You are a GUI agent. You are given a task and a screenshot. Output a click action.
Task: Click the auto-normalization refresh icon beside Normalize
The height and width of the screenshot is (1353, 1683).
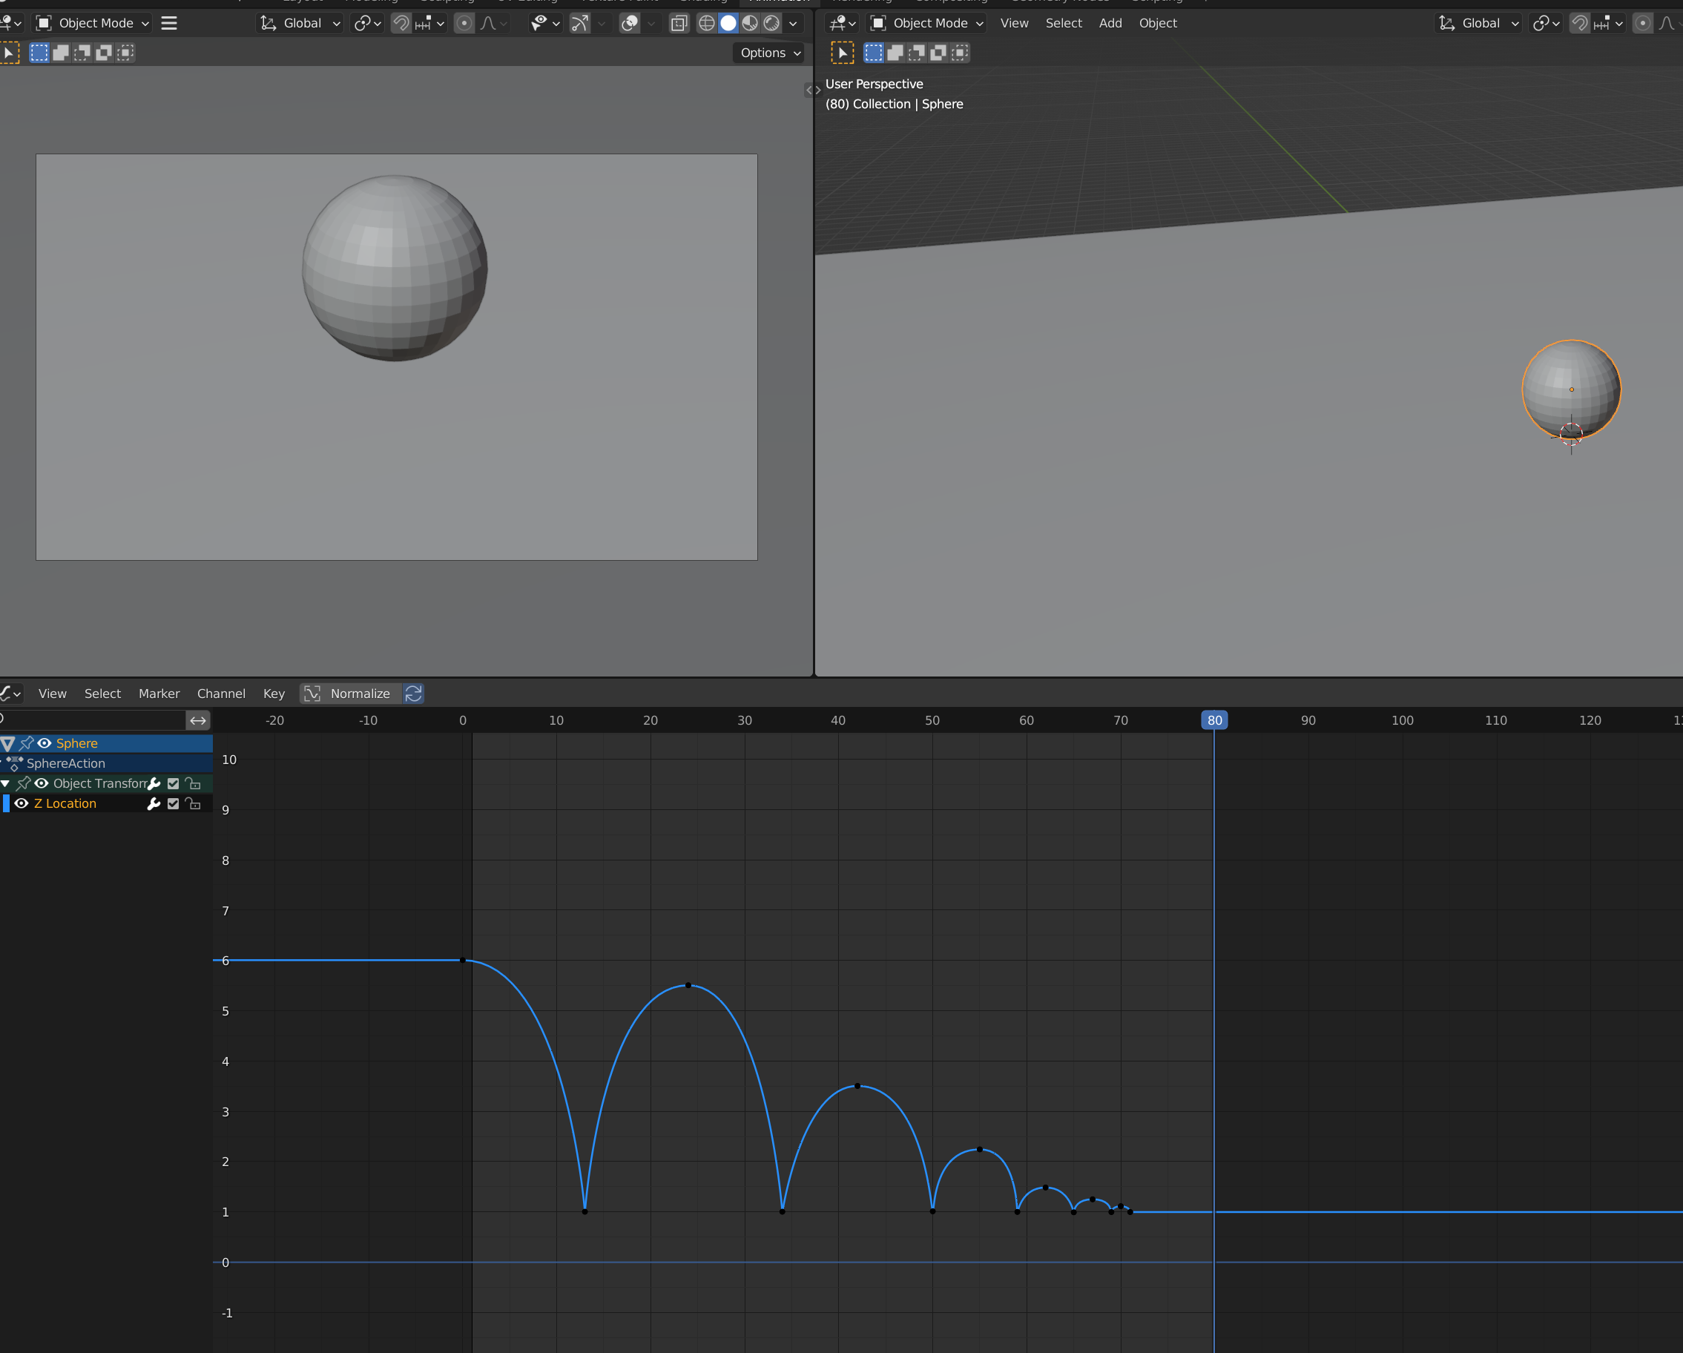point(414,694)
